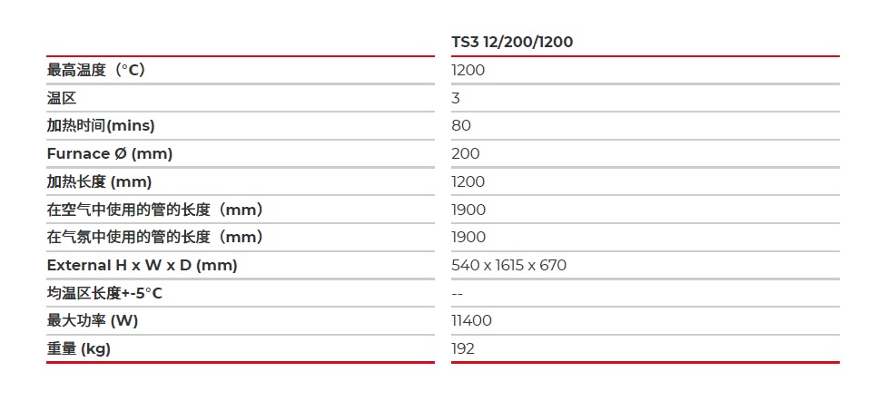
Task: Click the dimensions value 540 x 1615 x 670
Action: pos(509,265)
